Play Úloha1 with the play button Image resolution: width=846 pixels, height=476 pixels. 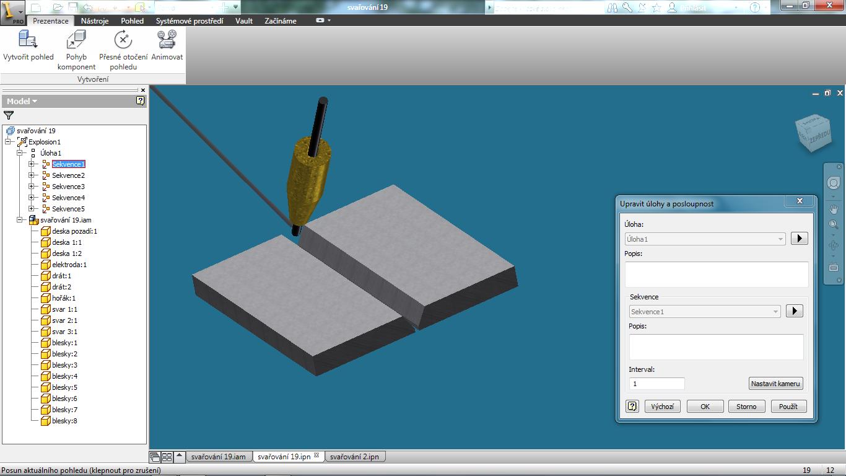click(x=799, y=239)
